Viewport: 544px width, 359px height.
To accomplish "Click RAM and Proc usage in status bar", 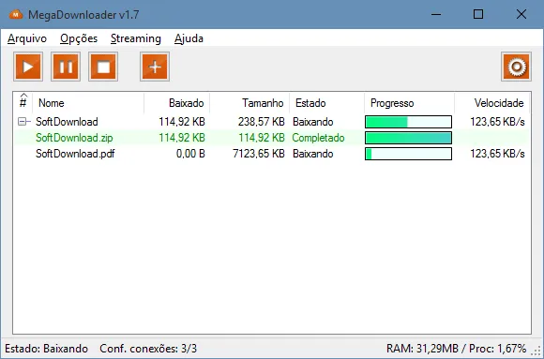I will 456,349.
